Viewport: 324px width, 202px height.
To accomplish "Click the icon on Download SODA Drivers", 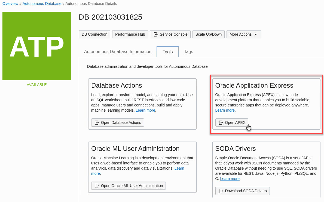I will pyautogui.click(x=221, y=191).
